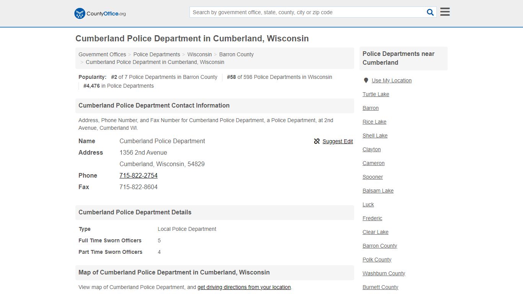This screenshot has height=294, width=523.
Task: Open Barron police department link
Action: coord(371,108)
